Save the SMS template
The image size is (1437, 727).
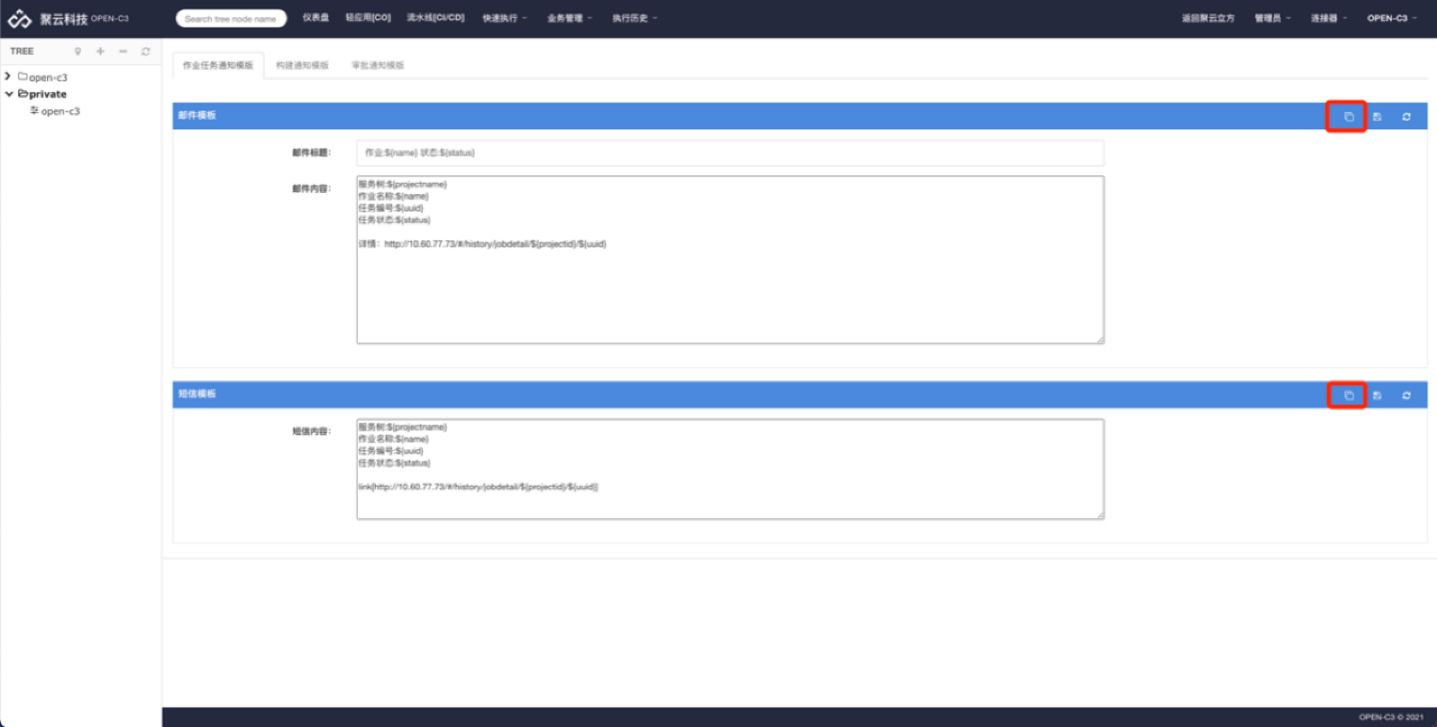coord(1377,395)
